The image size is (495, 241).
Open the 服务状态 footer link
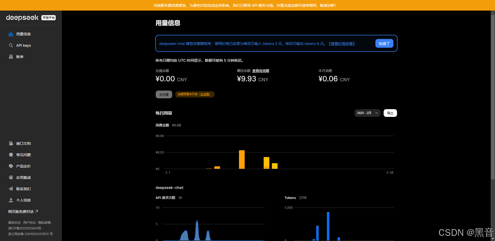(x=14, y=223)
